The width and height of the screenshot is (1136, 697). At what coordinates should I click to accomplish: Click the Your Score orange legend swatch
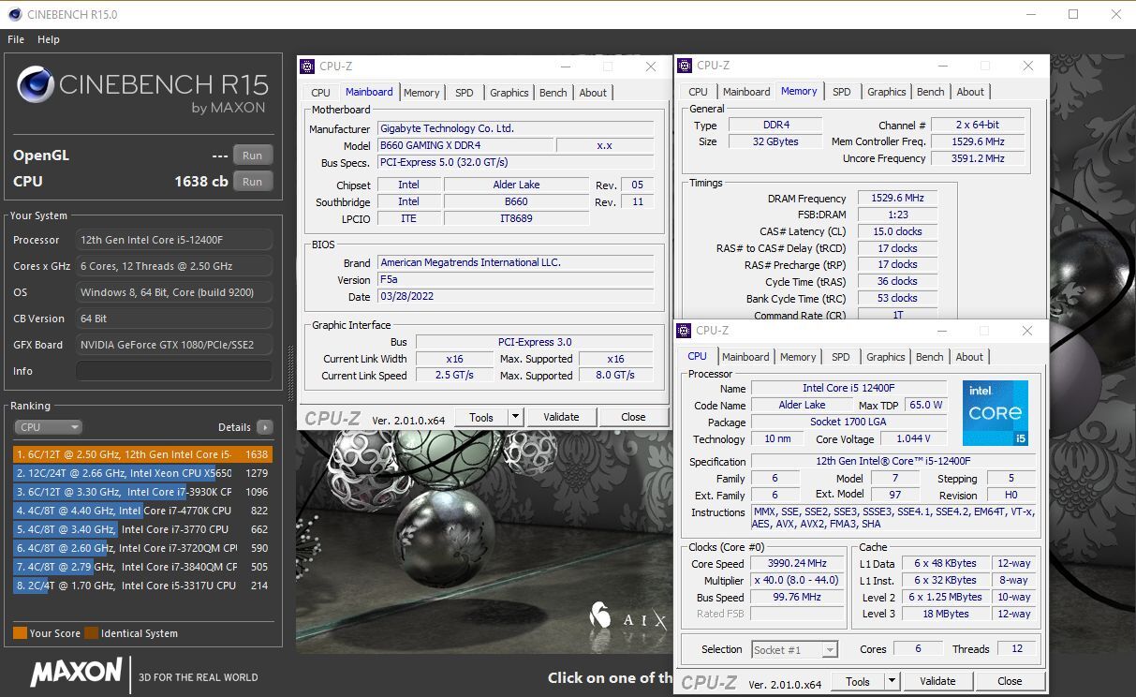[20, 633]
